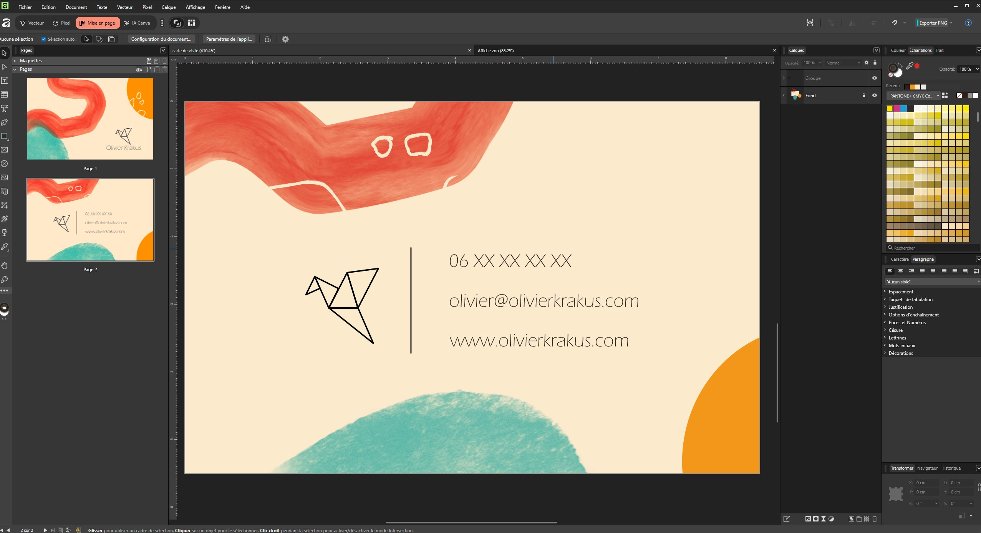Image resolution: width=981 pixels, height=533 pixels.
Task: Switch to the Affiche zoo document tab
Action: pyautogui.click(x=495, y=51)
